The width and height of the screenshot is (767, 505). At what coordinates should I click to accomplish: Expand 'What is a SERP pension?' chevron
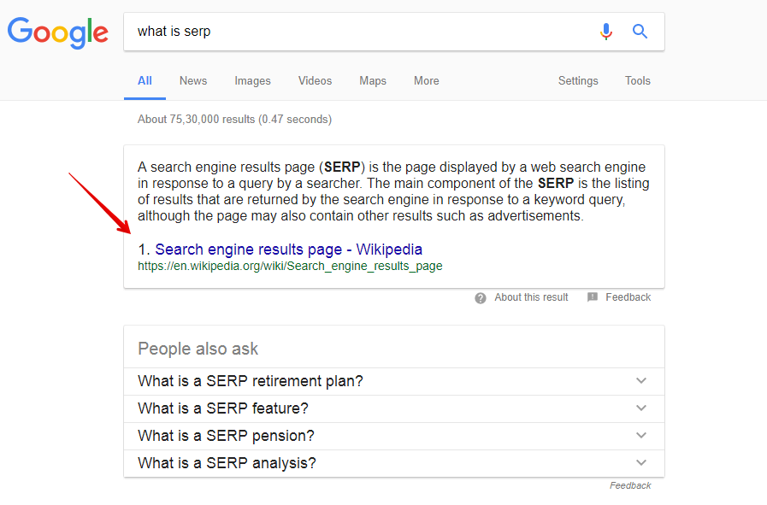(x=641, y=435)
